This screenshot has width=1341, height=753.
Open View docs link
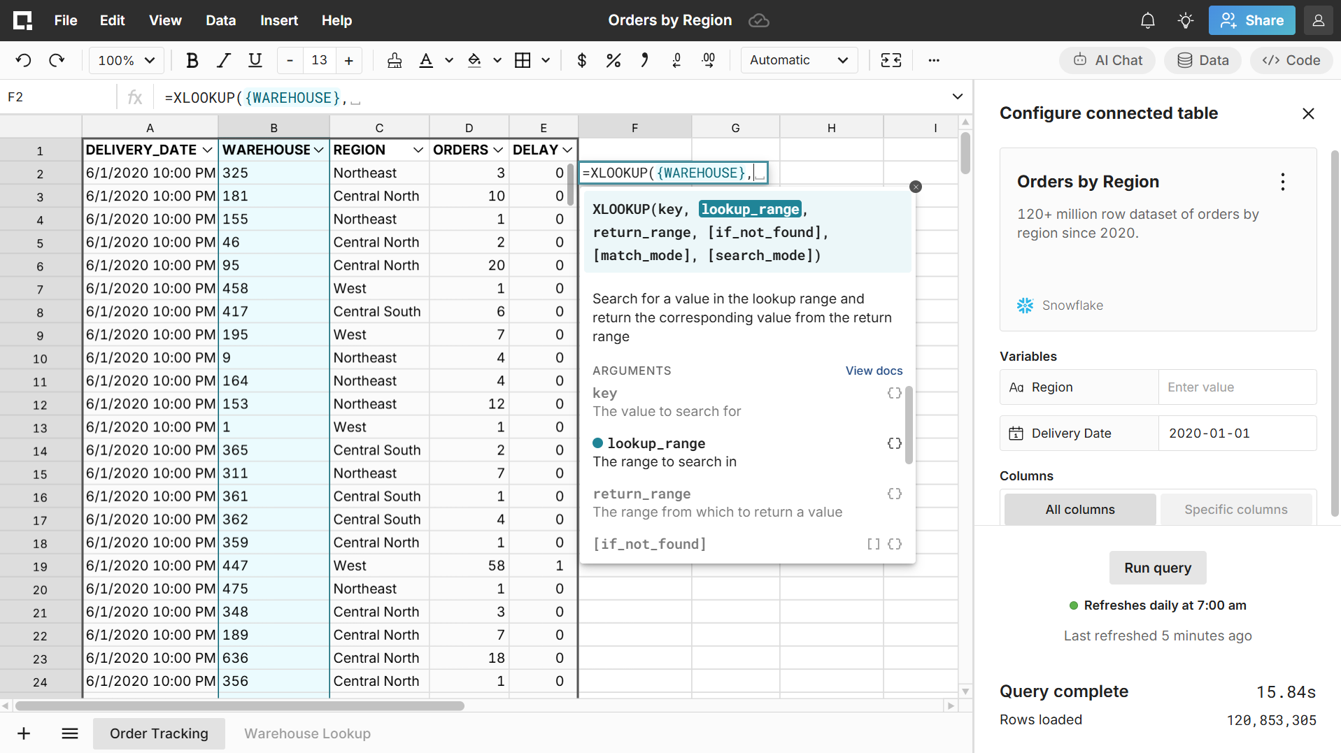pyautogui.click(x=874, y=371)
